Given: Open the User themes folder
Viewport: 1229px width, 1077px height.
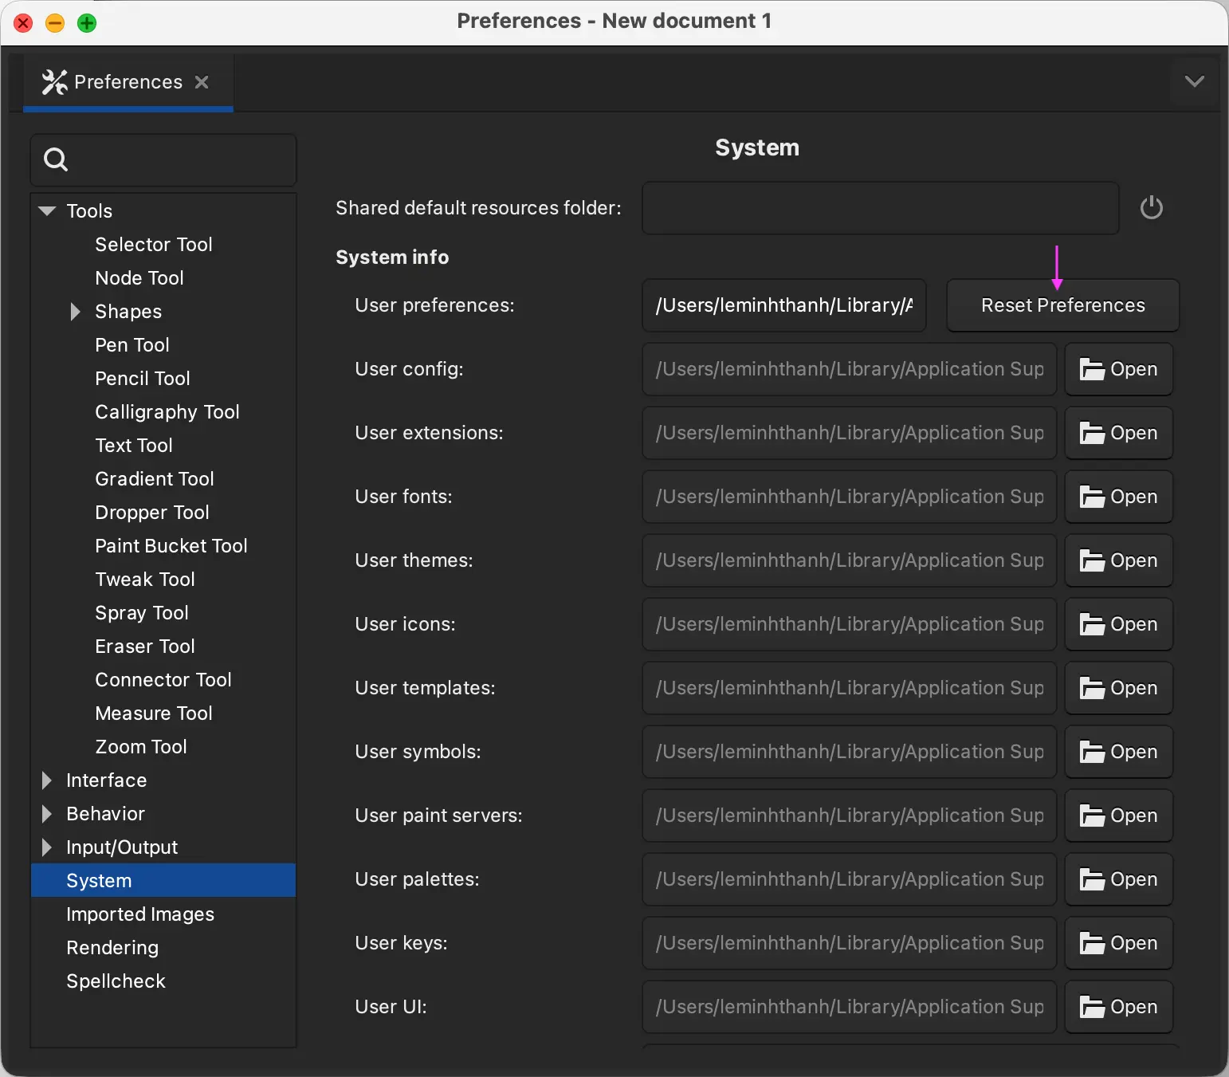Looking at the screenshot, I should click(x=1118, y=560).
